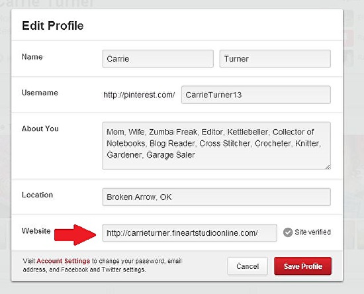Click the Location field label
364x294 pixels.
[37, 195]
